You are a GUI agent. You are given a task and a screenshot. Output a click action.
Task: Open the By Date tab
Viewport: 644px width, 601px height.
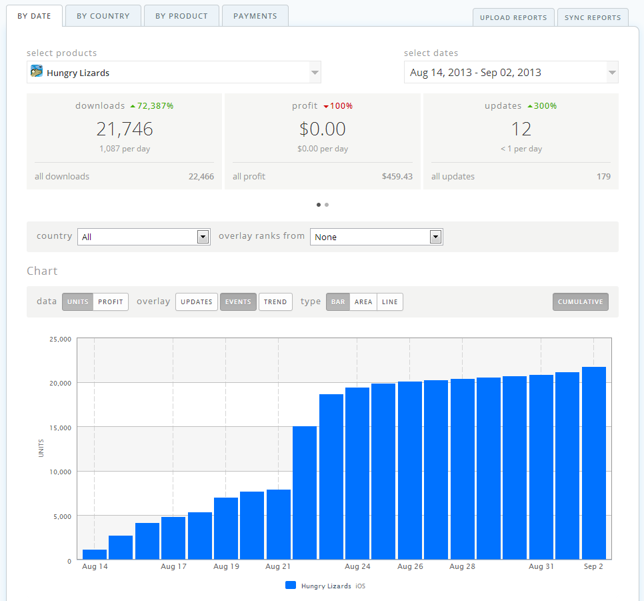click(34, 16)
